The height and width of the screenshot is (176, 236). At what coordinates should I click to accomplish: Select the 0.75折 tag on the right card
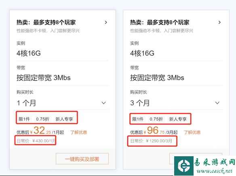pos(156,119)
